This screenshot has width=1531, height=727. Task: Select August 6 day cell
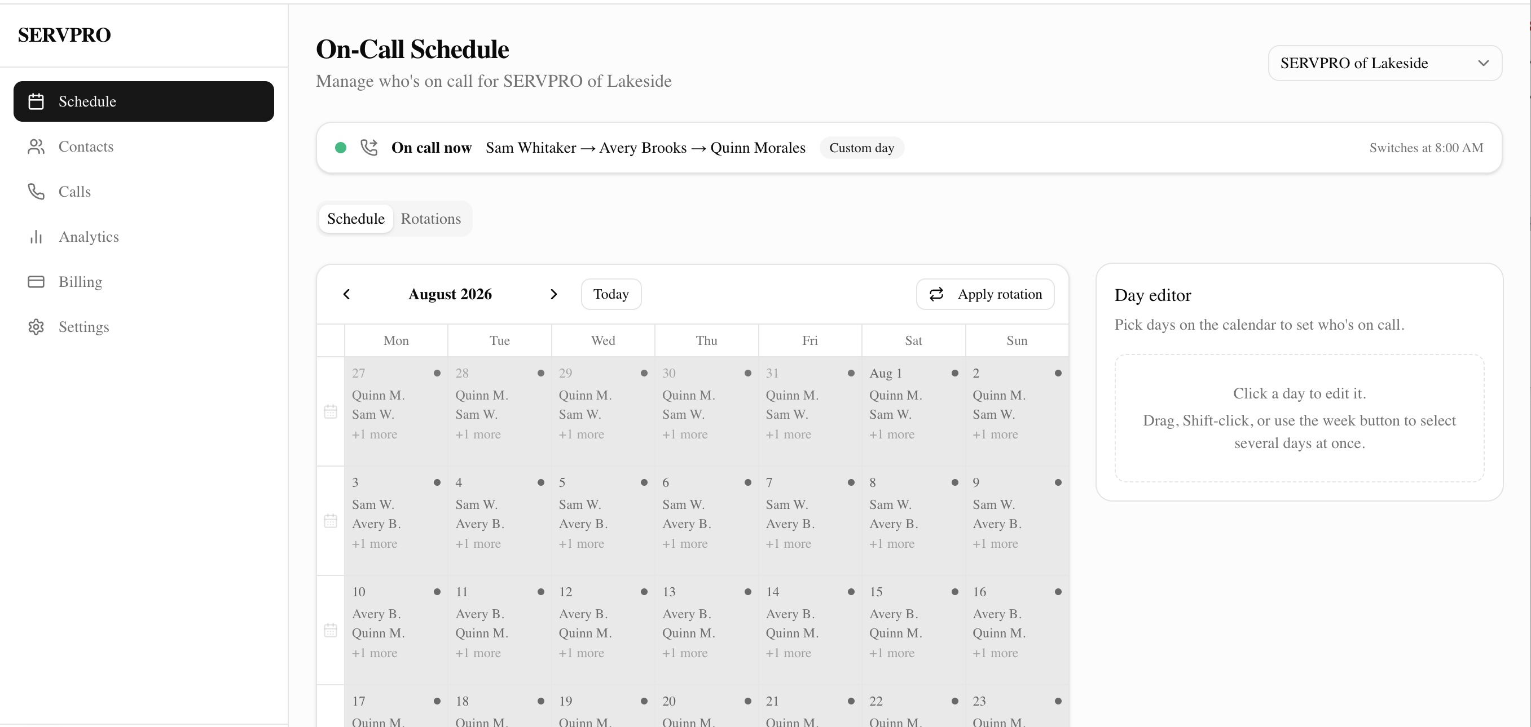[x=706, y=521]
